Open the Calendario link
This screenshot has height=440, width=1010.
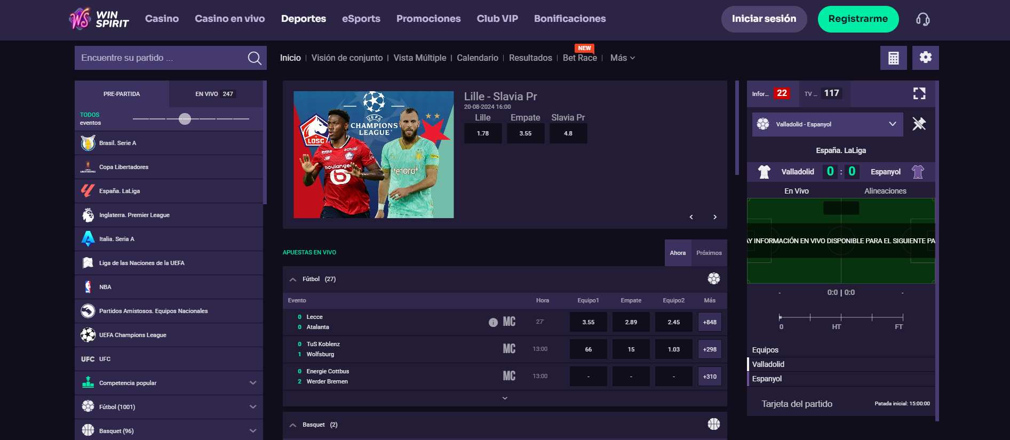pos(478,58)
